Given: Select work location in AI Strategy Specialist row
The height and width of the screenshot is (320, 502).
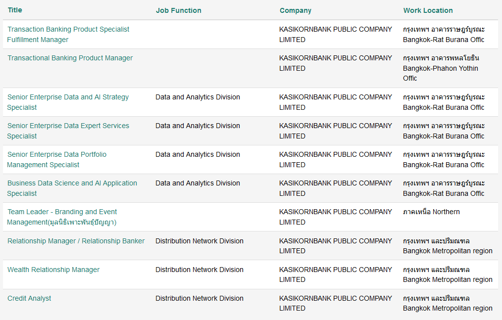Looking at the screenshot, I should pos(444,102).
